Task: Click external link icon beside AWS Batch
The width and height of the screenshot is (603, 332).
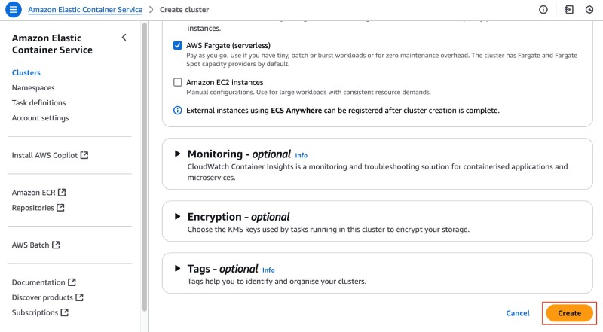Action: point(56,245)
